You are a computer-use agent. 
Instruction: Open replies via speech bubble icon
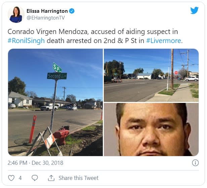pos(35,178)
